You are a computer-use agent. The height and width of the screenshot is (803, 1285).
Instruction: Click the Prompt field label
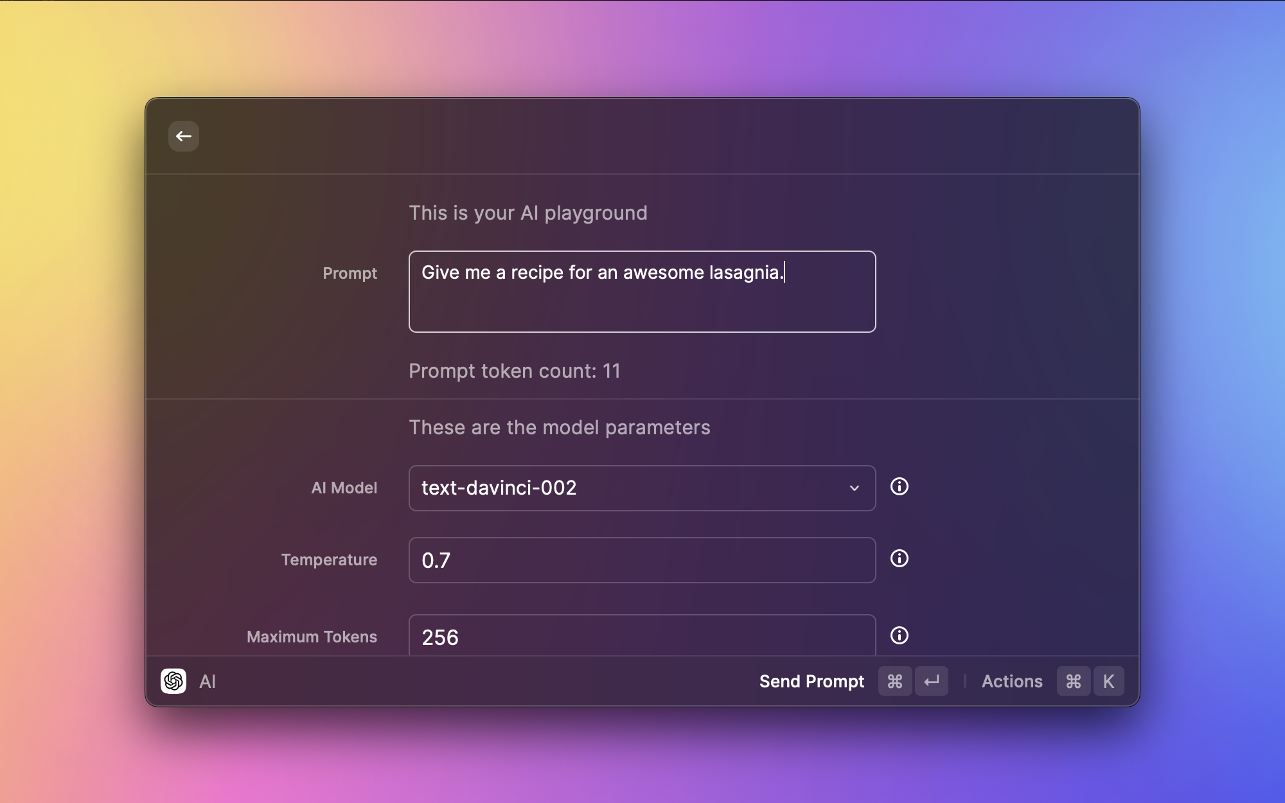coord(350,273)
